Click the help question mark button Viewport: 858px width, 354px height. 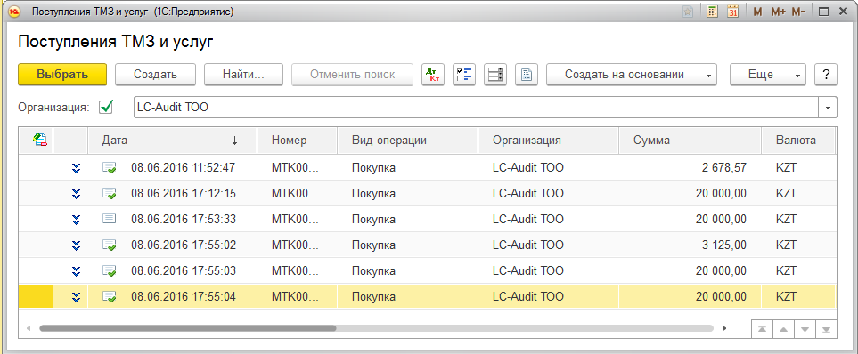click(x=826, y=75)
